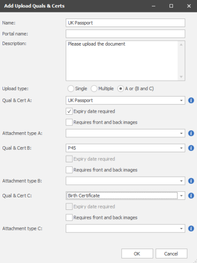Open the Qual & Cert B dropdown showing P45
This screenshot has width=197, height=263.
181,148
